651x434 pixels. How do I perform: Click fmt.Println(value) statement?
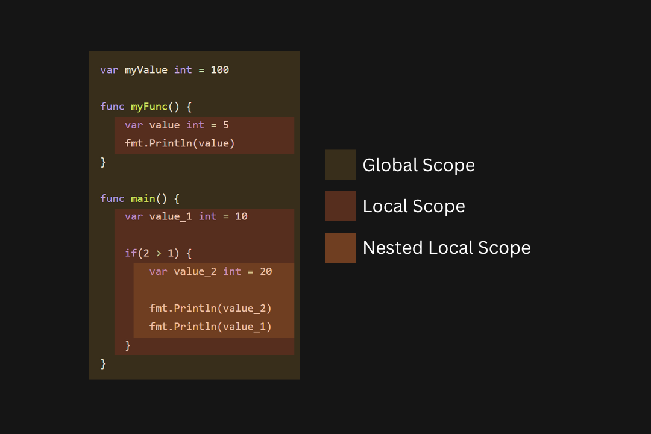click(180, 143)
